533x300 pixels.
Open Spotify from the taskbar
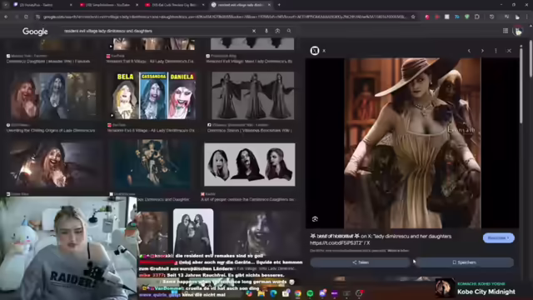coord(310,293)
